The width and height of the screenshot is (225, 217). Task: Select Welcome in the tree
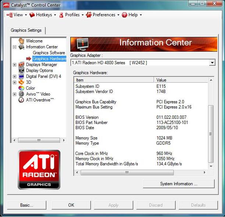click(x=34, y=41)
